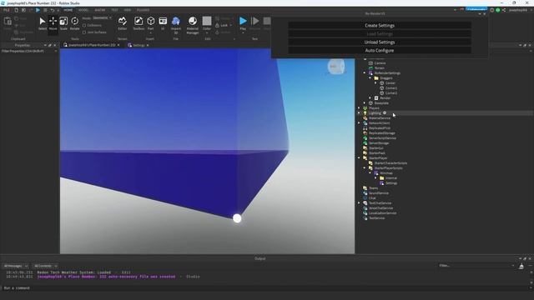Click the Color swatch in ribbon

[x=207, y=21]
